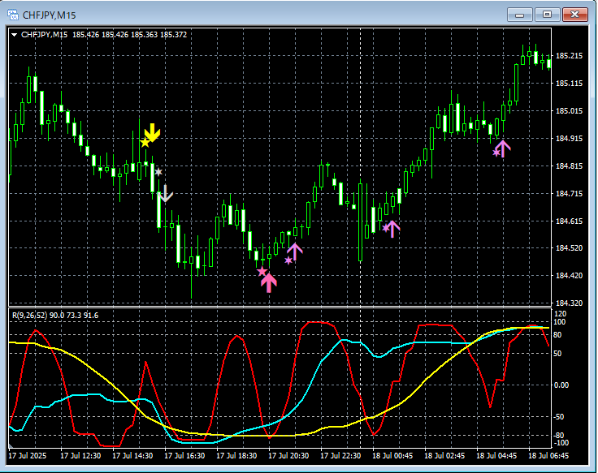Screen dimensions: 598x473
Task: Click the 18 Jul 02:45 time label
Action: tap(444, 455)
